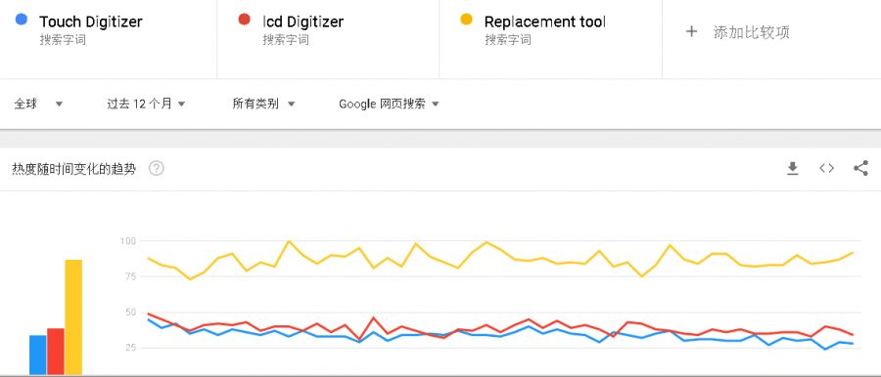Expand the 全球 region dropdown
The height and width of the screenshot is (377, 881).
38,104
